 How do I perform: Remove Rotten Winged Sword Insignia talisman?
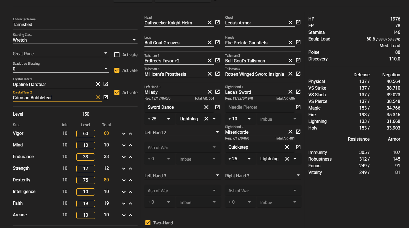click(x=290, y=74)
